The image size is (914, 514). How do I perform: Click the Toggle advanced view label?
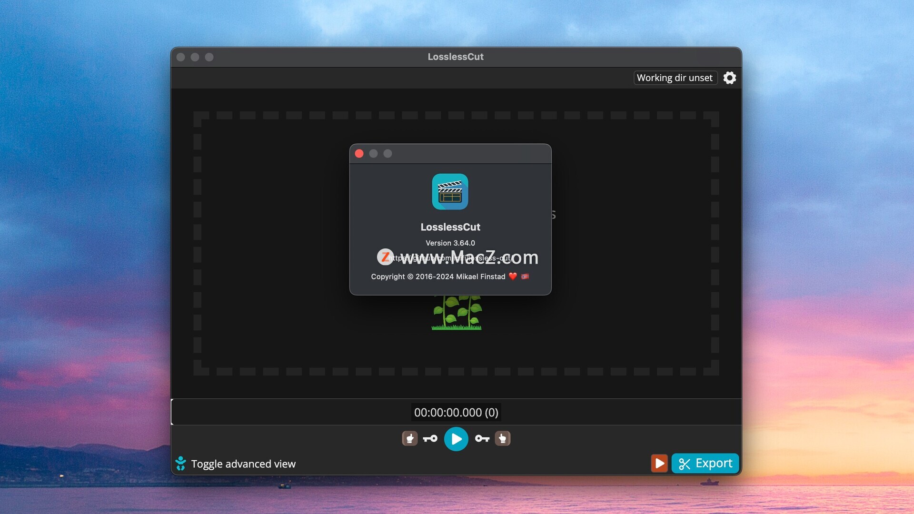[243, 464]
